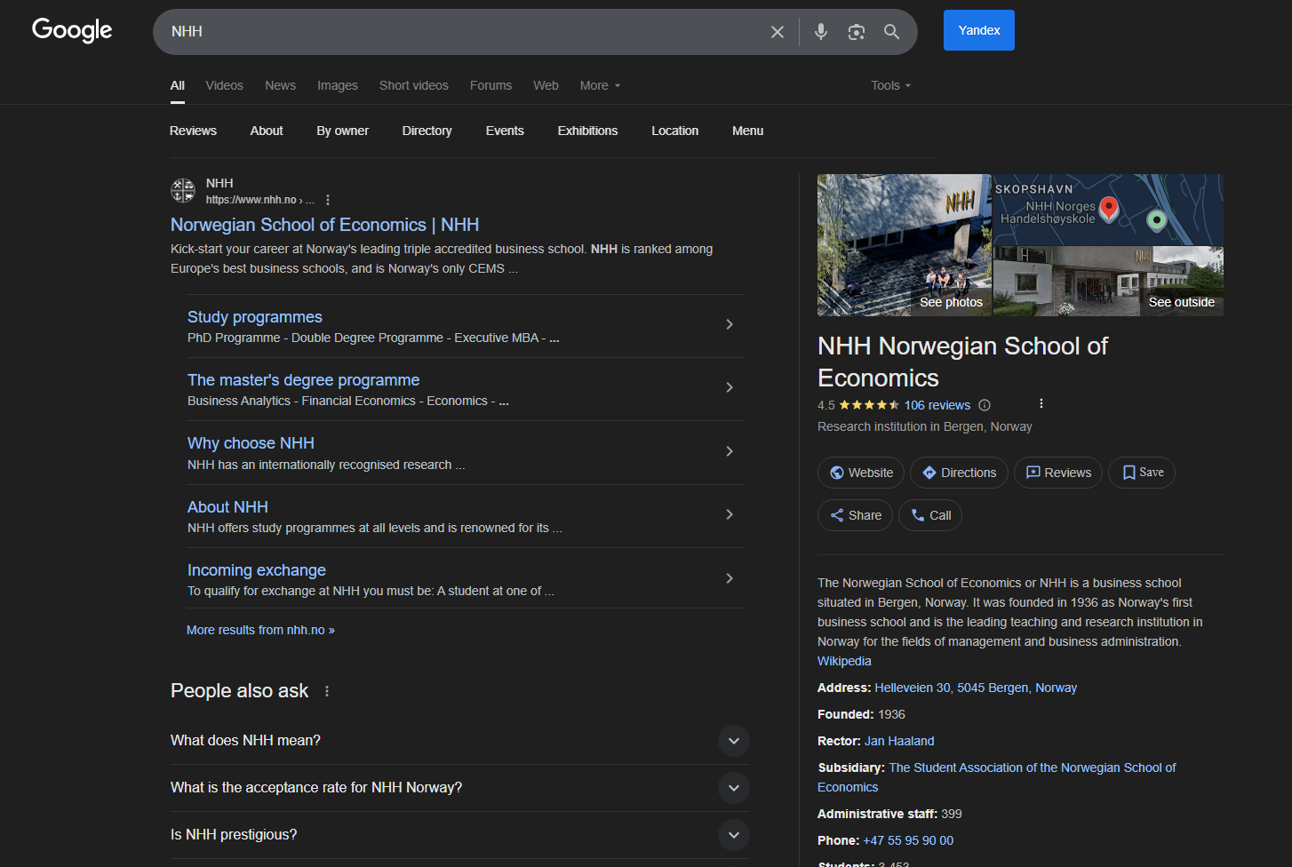Click chevron on The master's degree programme row

click(x=730, y=387)
